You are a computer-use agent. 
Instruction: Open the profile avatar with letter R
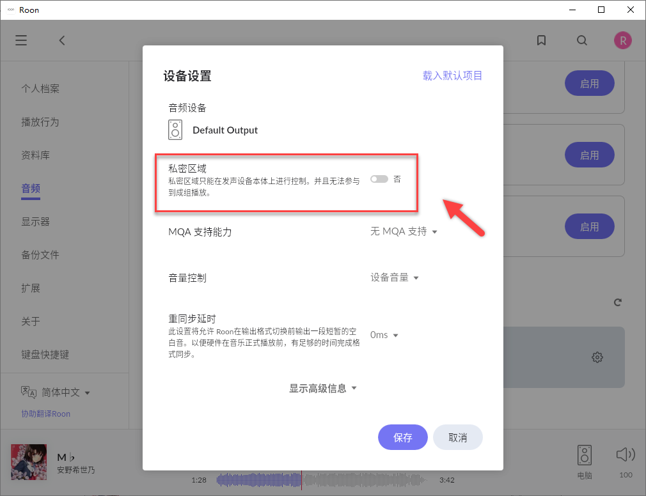pos(622,40)
